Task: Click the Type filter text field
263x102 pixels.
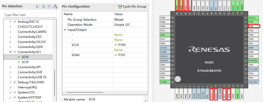Action: pos(30,15)
